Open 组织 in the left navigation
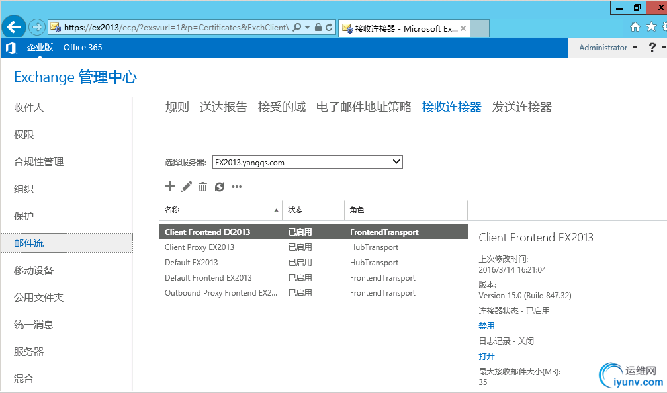This screenshot has height=393, width=667. (x=24, y=189)
